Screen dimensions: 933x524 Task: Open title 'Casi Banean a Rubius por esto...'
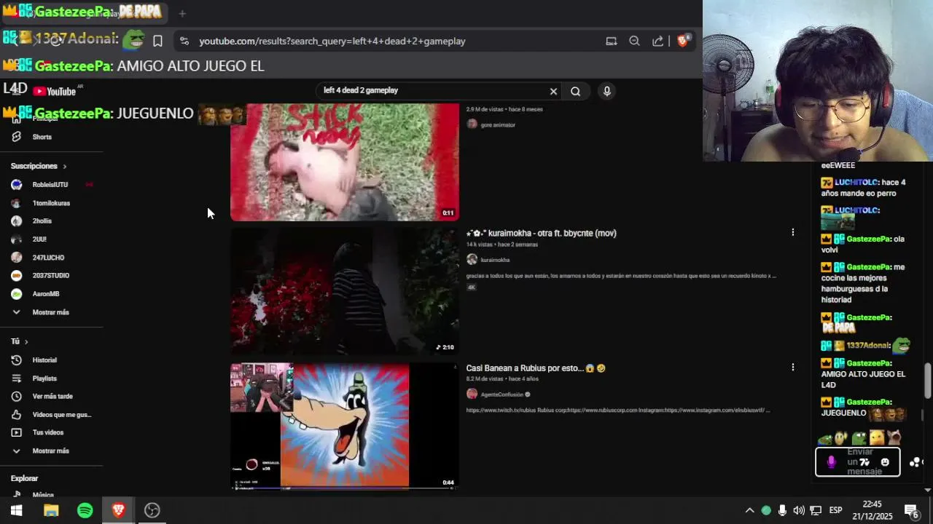coord(536,368)
